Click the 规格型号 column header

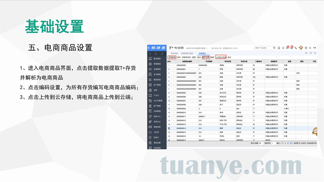[x=274, y=62]
